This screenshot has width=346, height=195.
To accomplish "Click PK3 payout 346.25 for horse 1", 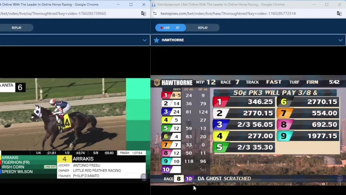I will point(260,102).
